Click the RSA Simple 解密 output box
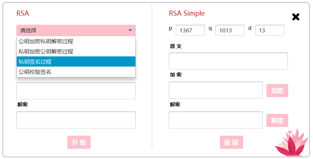 [216, 120]
